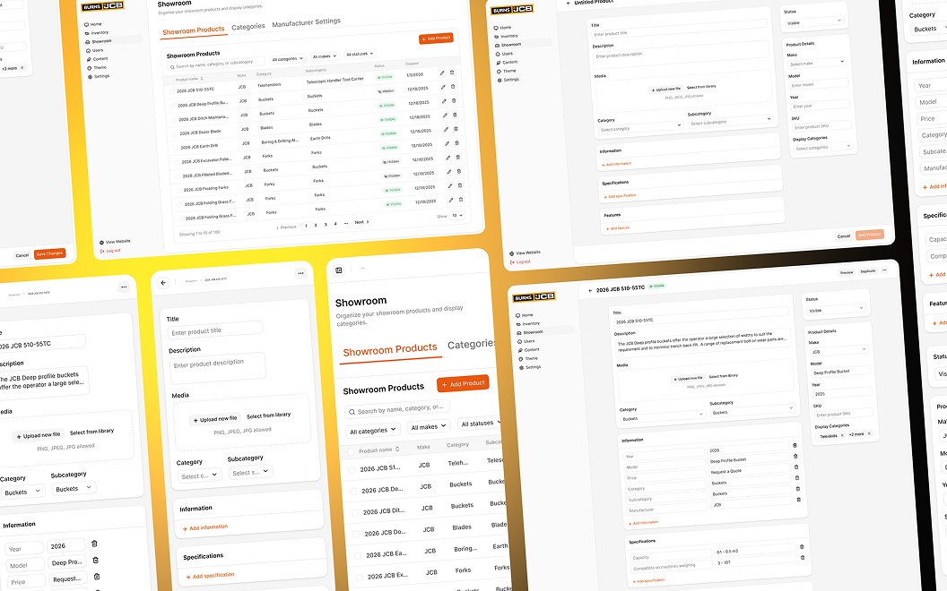Select the Showroom Products tab in the desktop Showroom window
947x591 pixels.
coord(194,30)
